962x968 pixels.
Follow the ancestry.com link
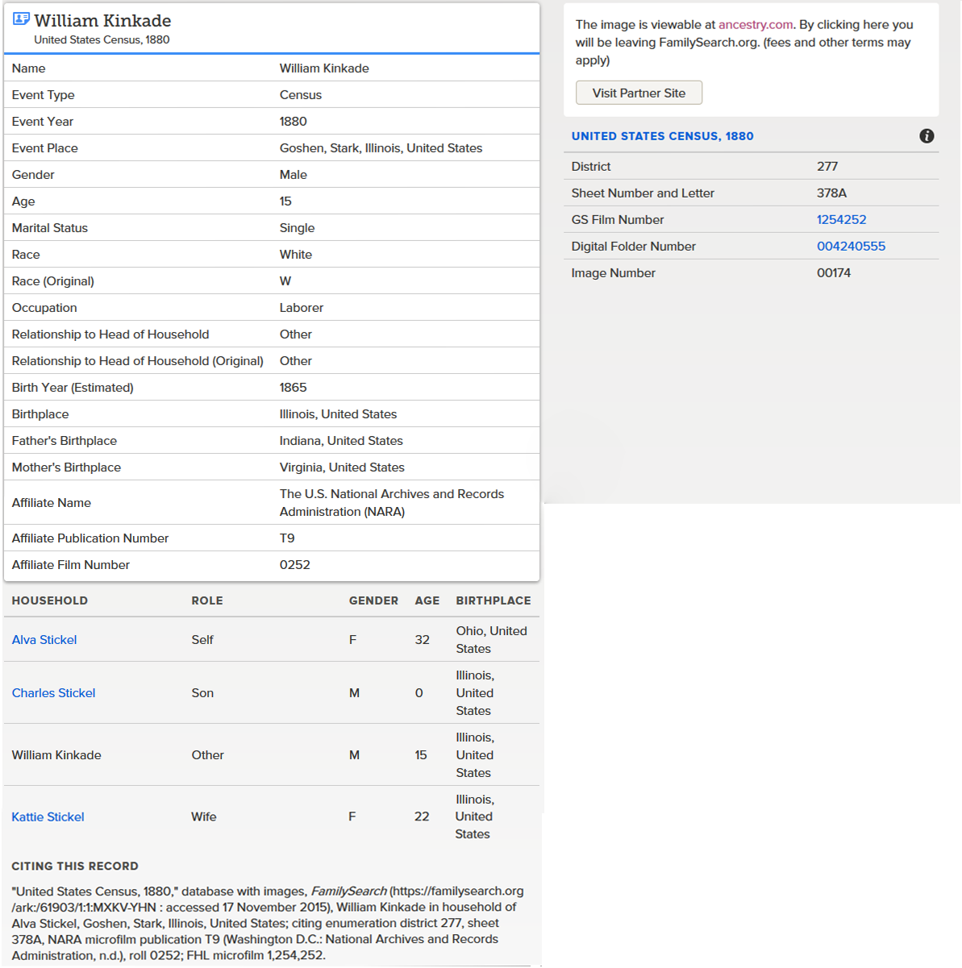756,25
